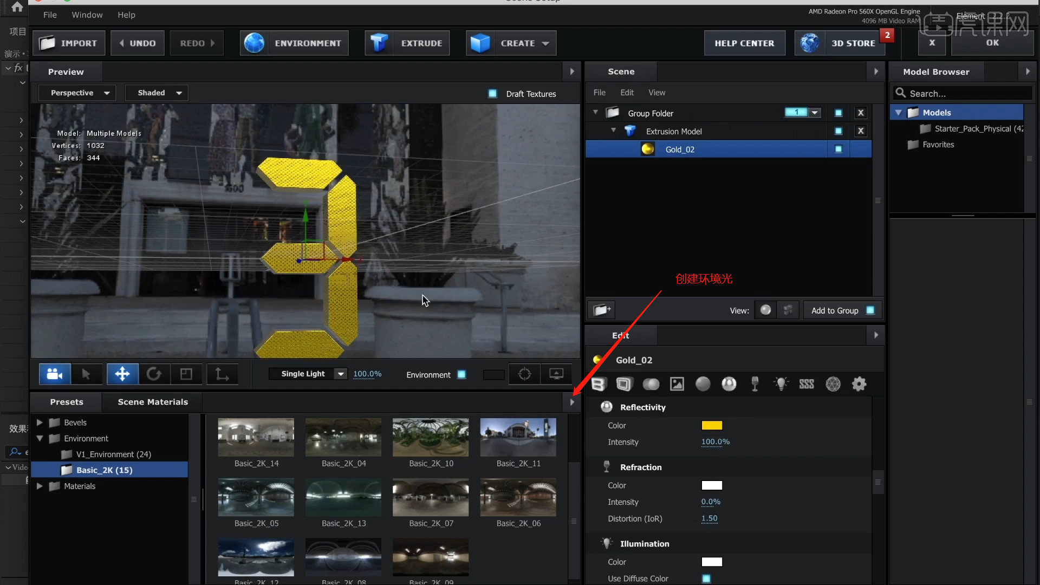Activate the scale transform tool
Screen dimensions: 1040x585
[186, 374]
